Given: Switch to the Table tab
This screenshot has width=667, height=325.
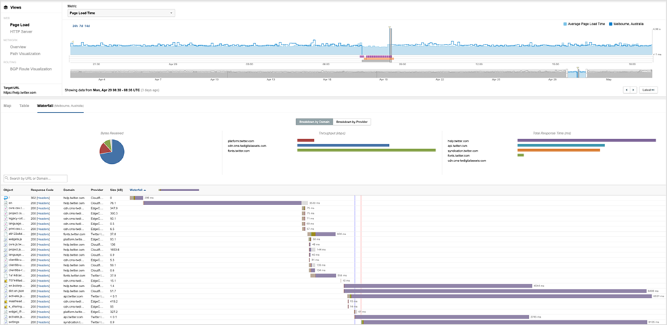Looking at the screenshot, I should coord(24,105).
